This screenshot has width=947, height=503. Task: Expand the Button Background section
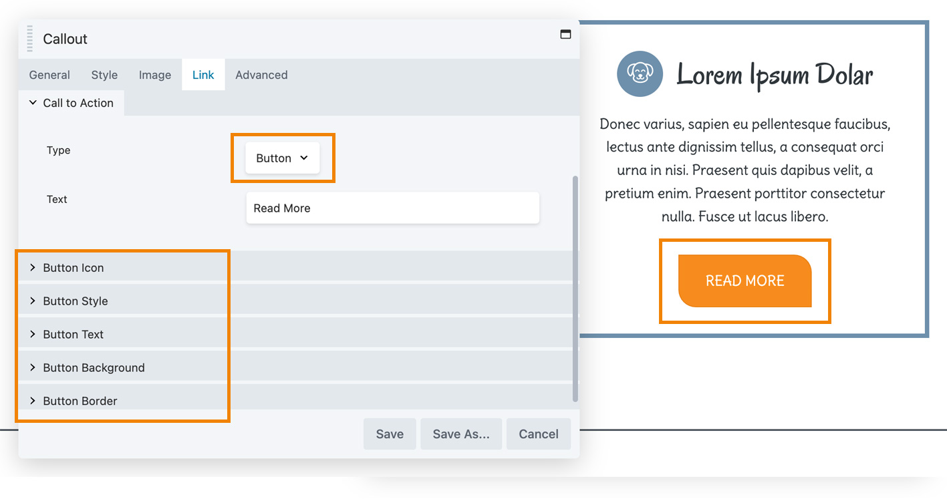295,367
